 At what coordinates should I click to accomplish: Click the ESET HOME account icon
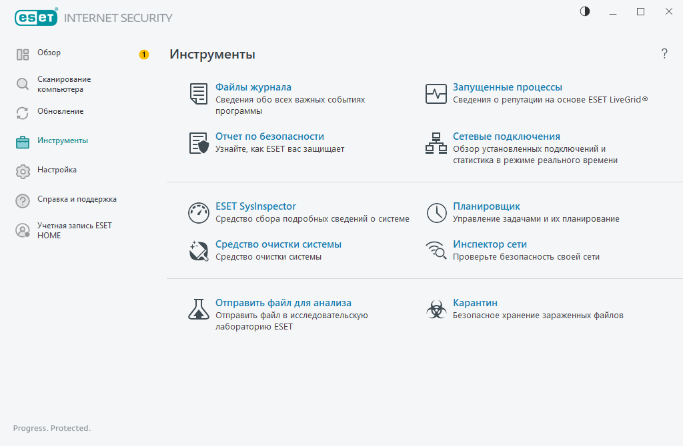(23, 230)
